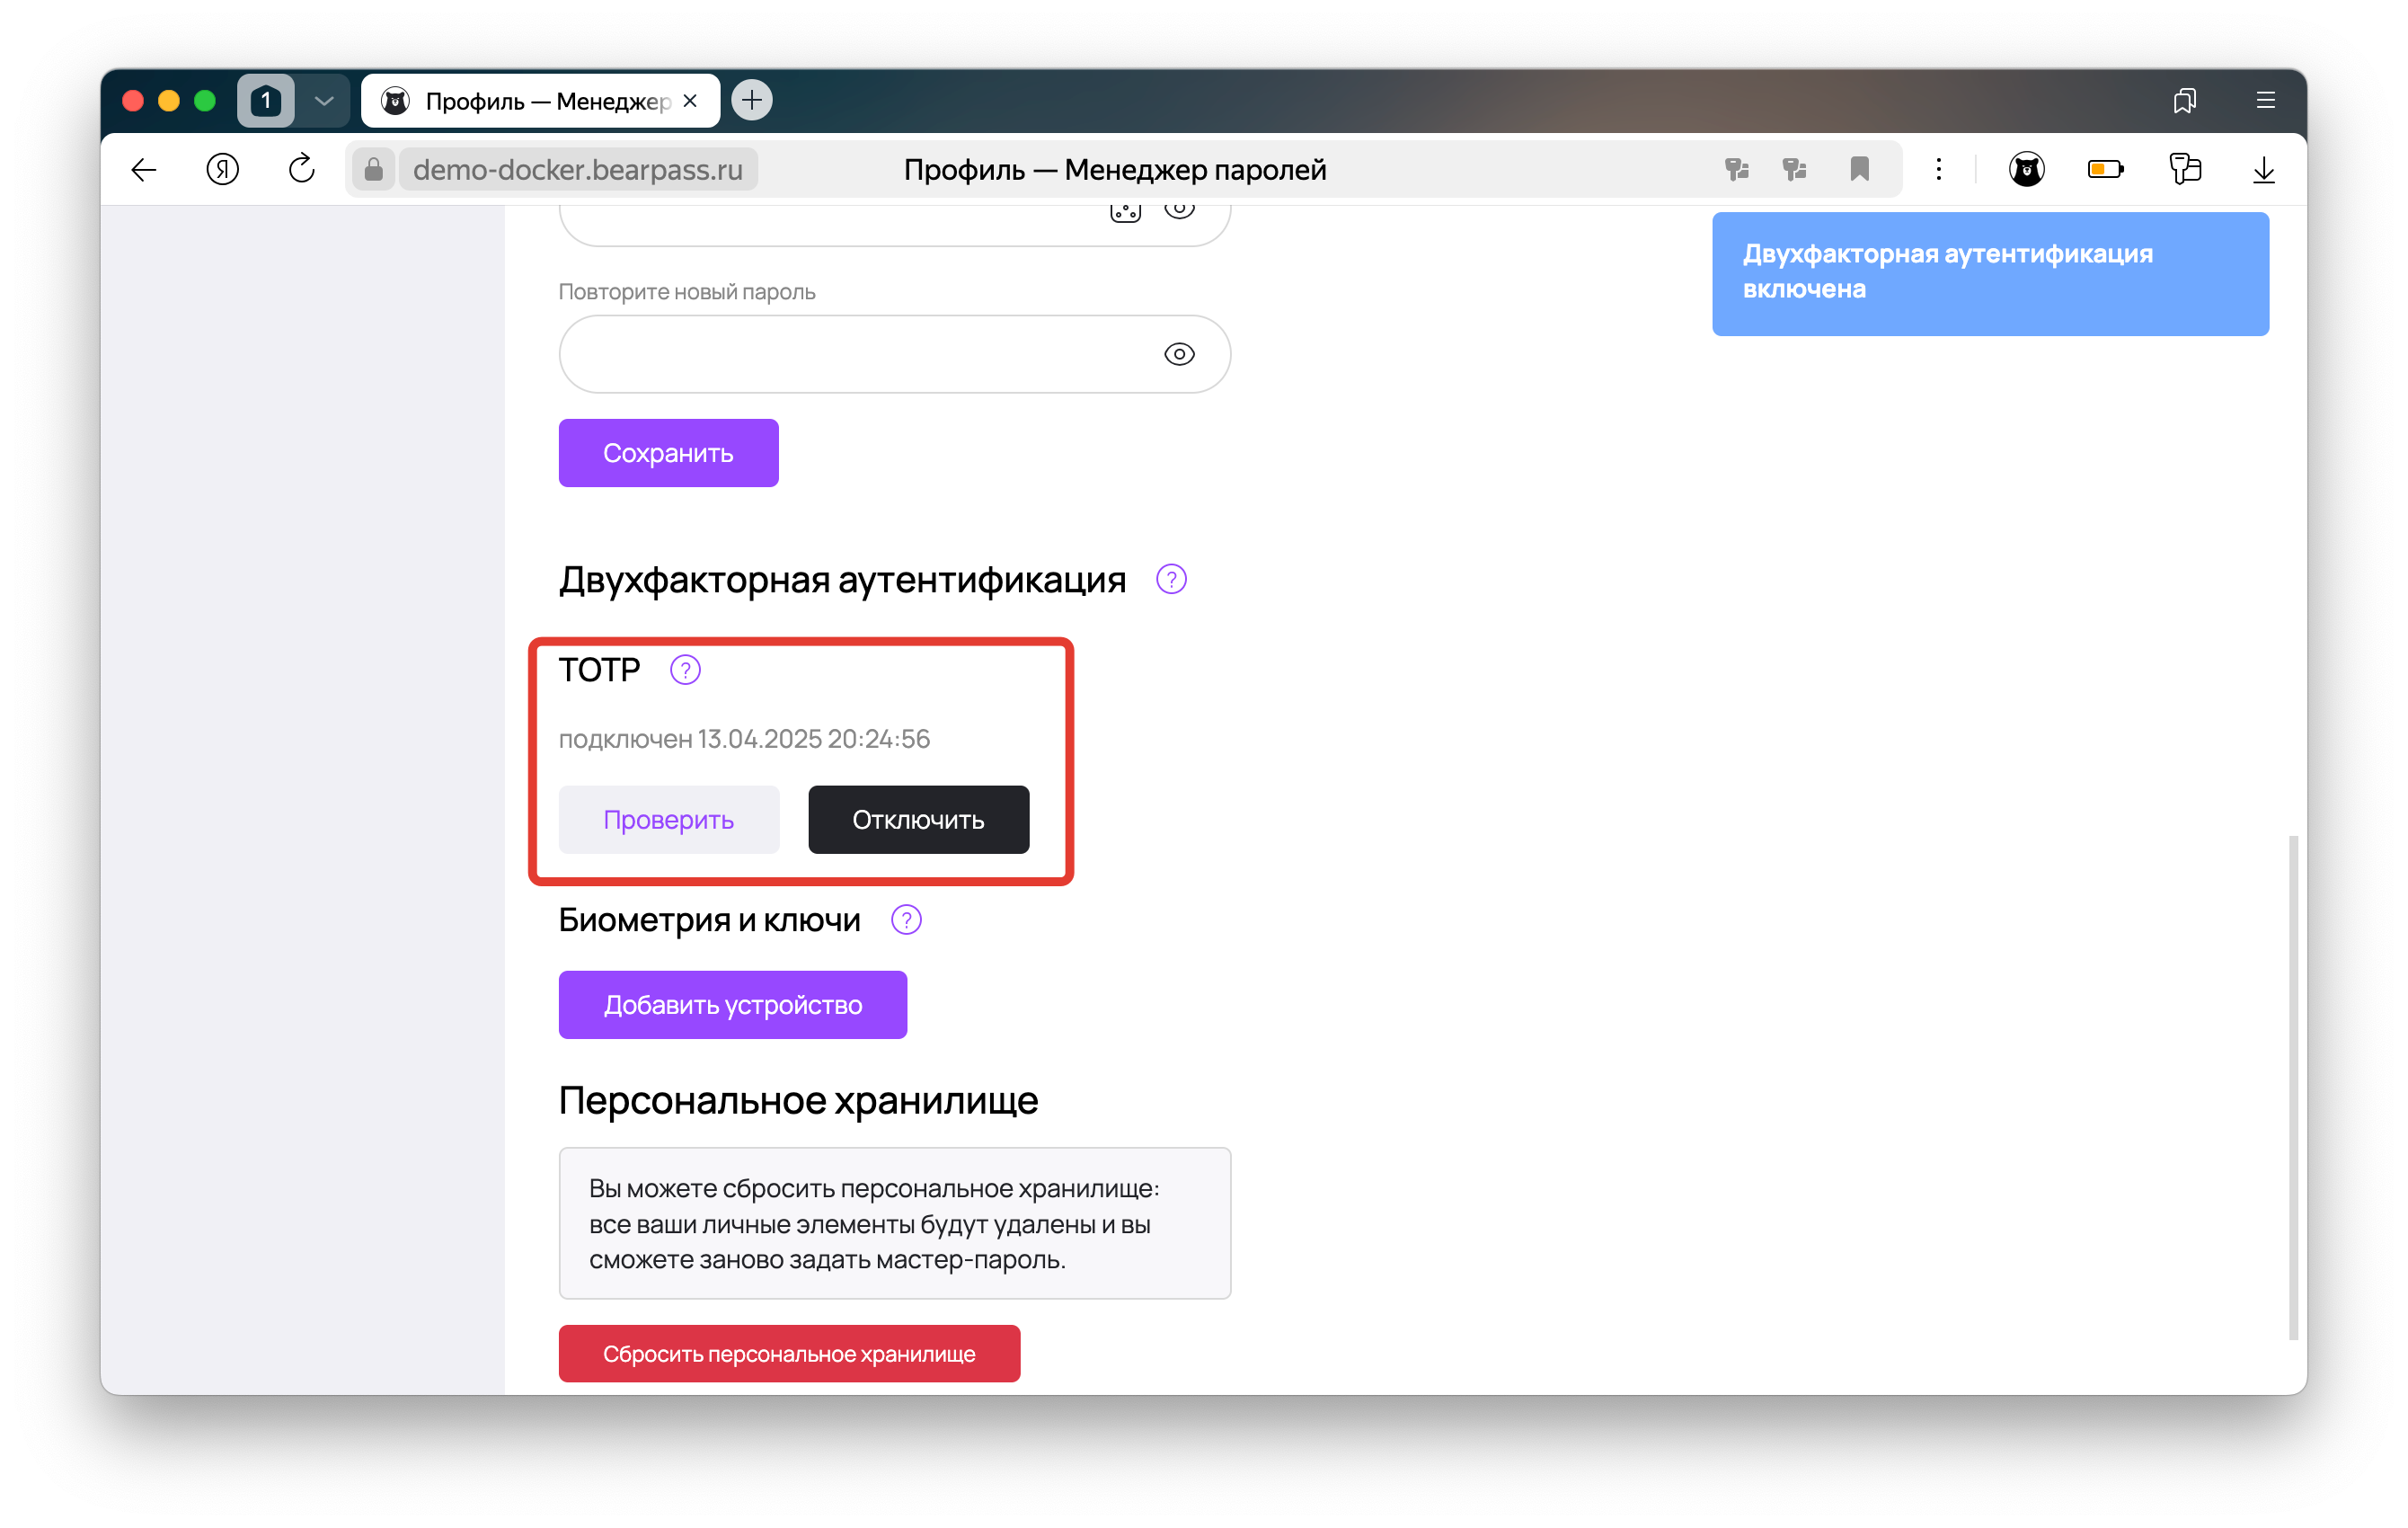Reload the page with refresh icon
2408x1528 pixels.
[301, 169]
